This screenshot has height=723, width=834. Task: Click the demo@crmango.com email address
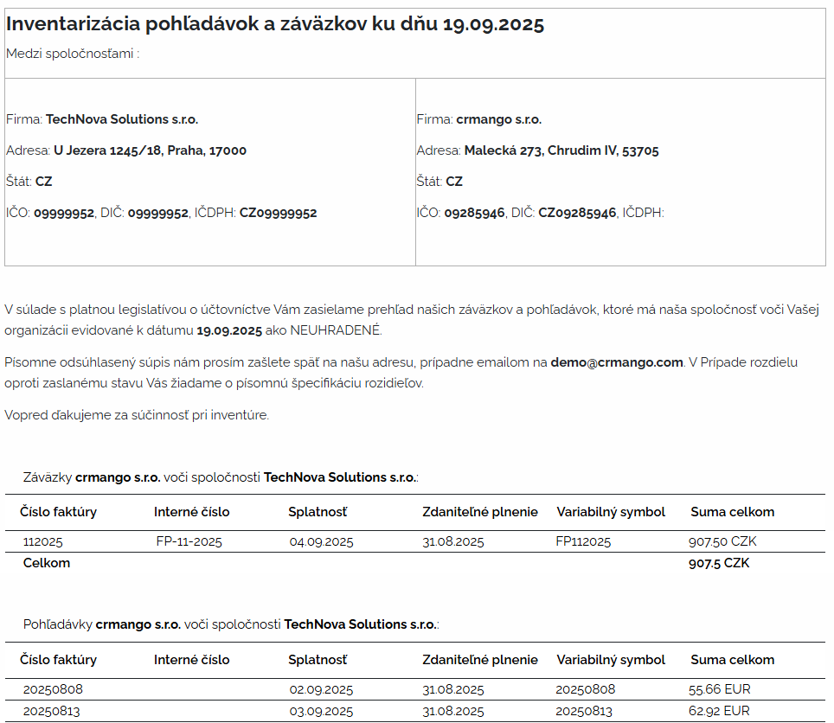coord(617,362)
